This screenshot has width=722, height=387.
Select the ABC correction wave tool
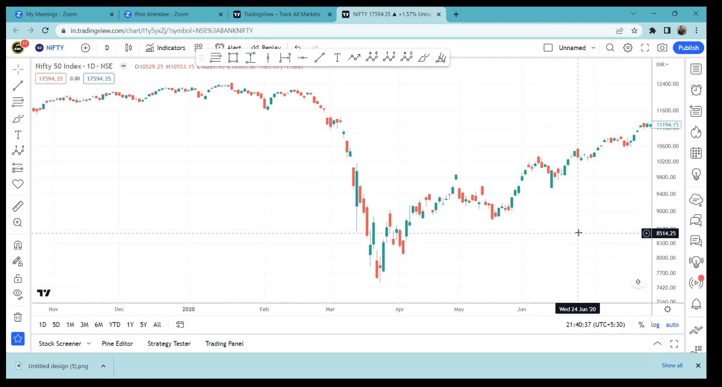tap(407, 57)
